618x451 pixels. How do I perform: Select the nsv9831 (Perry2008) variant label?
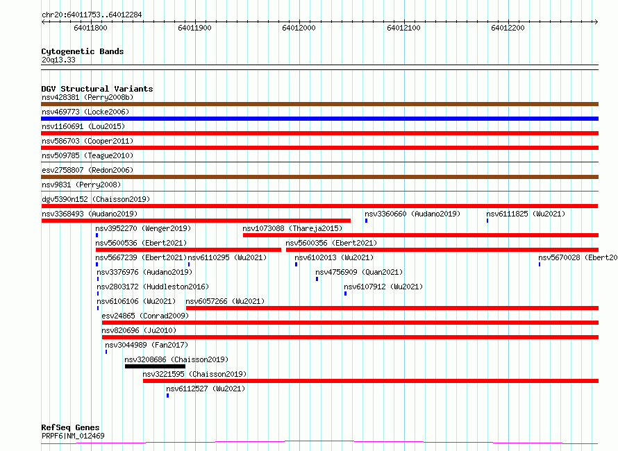[81, 185]
